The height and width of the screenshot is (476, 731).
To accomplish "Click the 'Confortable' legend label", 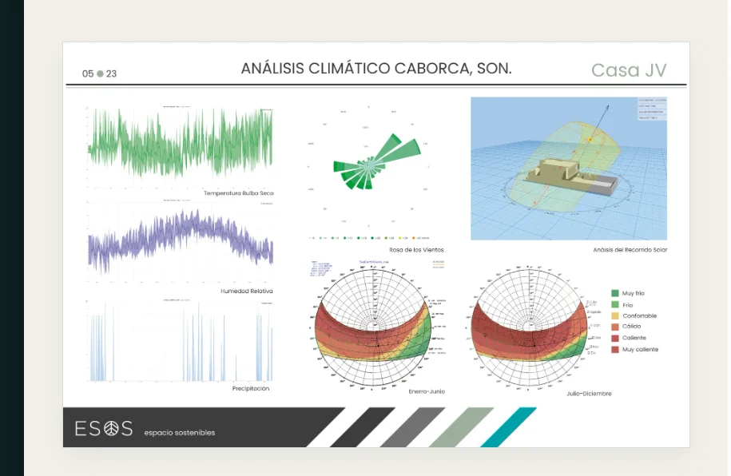I will [x=639, y=315].
